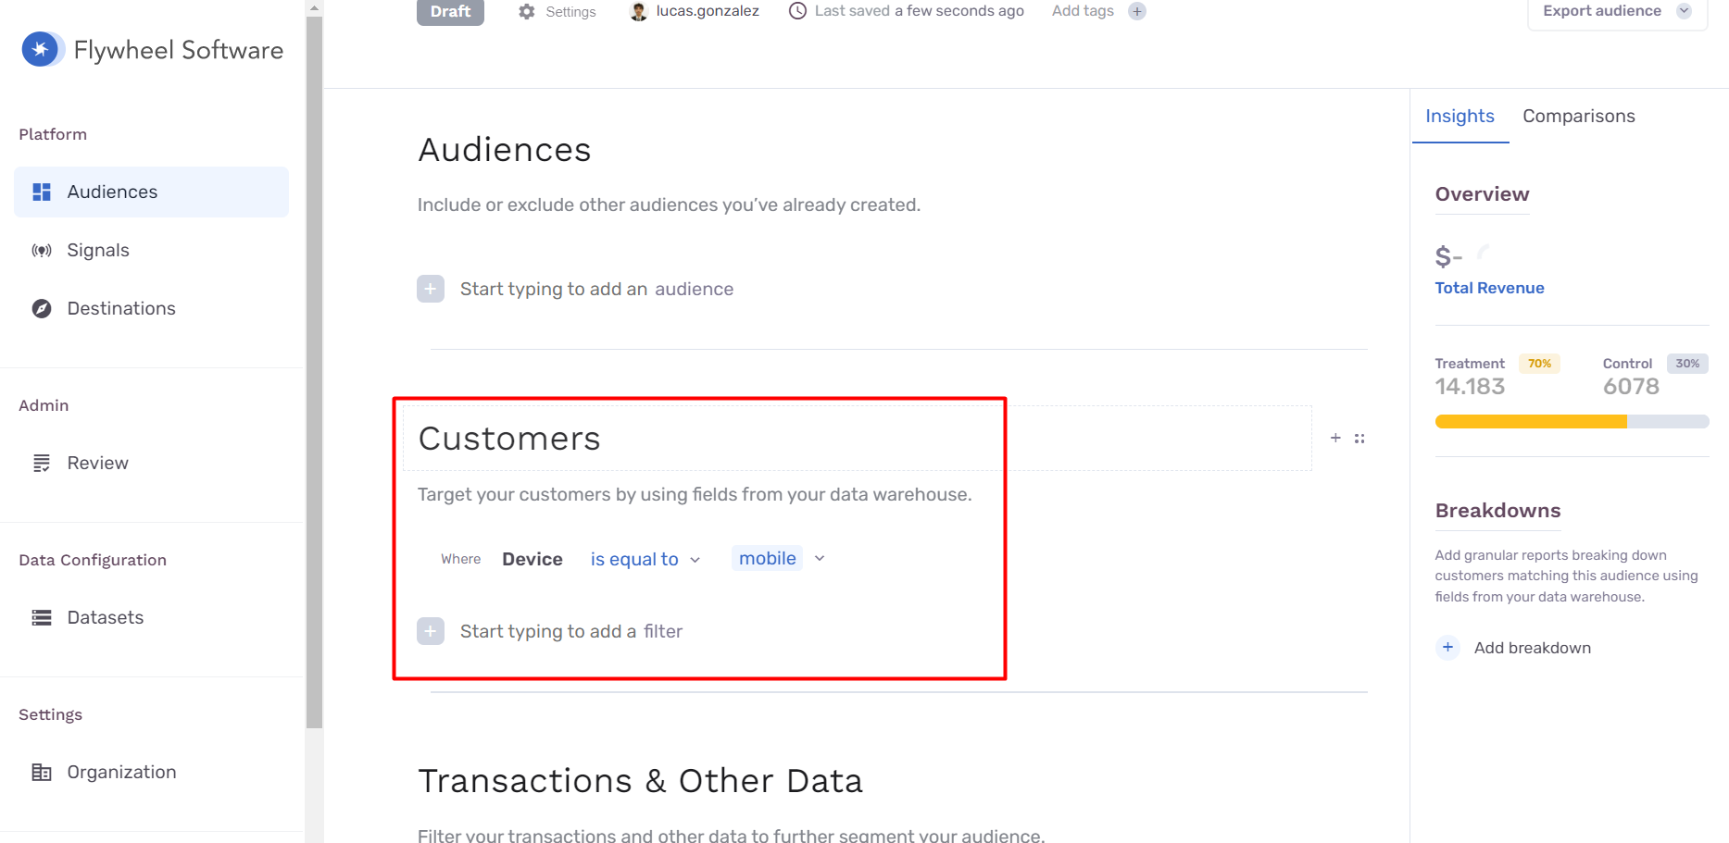Click the lucas.gonzalez user avatar

tap(638, 11)
